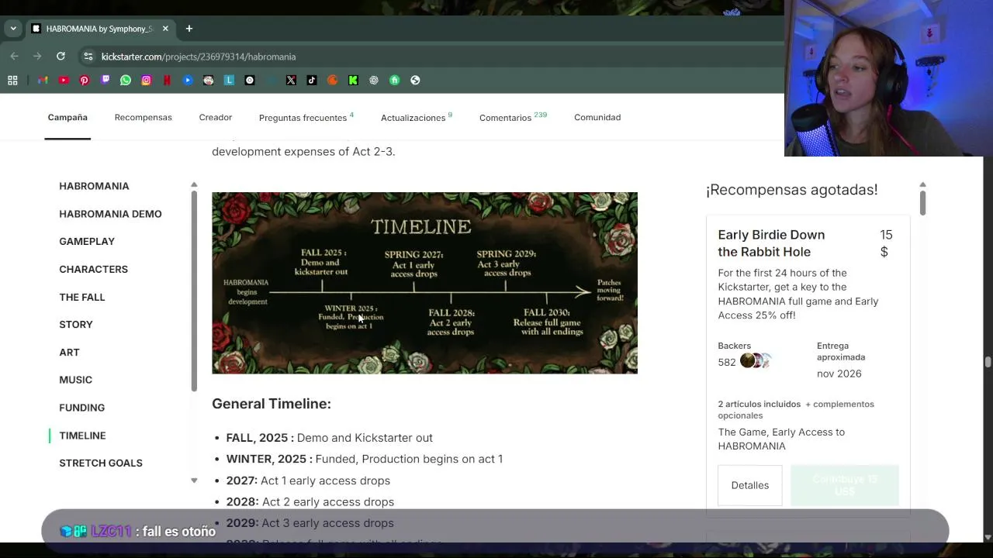The width and height of the screenshot is (993, 558).
Task: Click the streamer webcam overlay
Action: click(888, 78)
